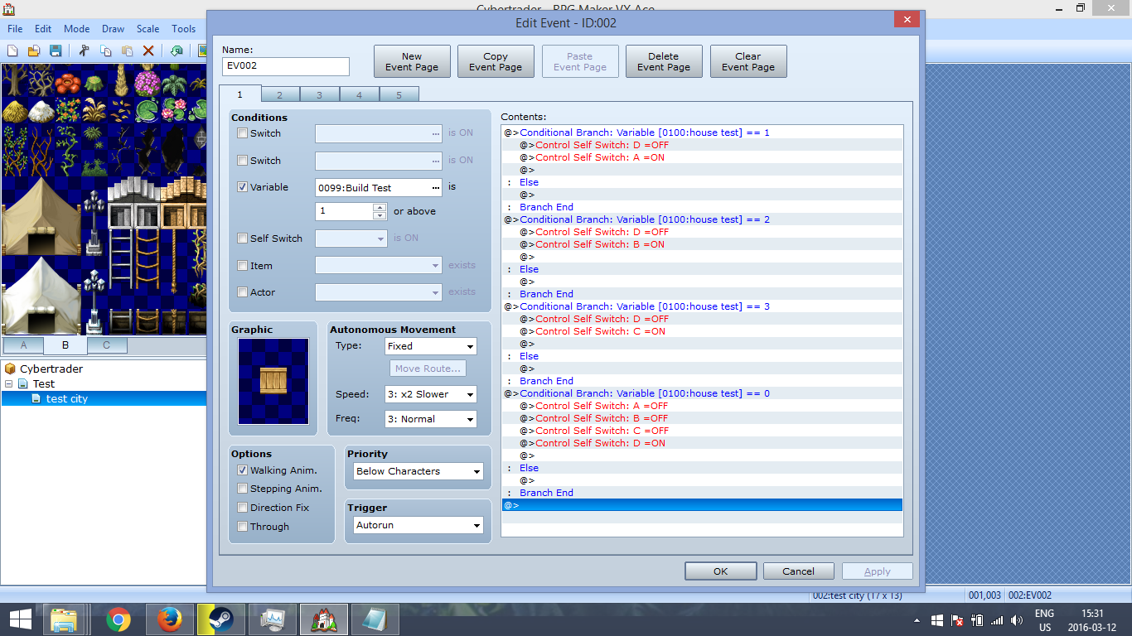Viewport: 1132px width, 636px height.
Task: Open the movement Type dropdown showing Fixed
Action: (431, 346)
